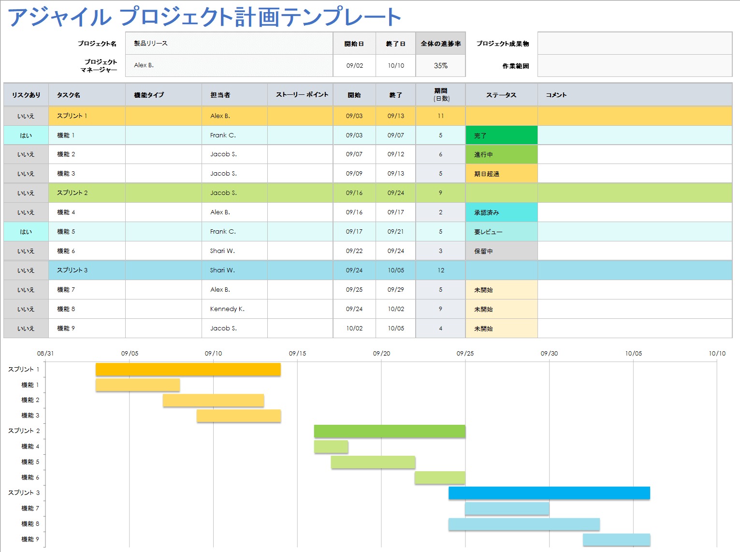Click the ステータス column header
This screenshot has width=740, height=552.
pyautogui.click(x=501, y=95)
